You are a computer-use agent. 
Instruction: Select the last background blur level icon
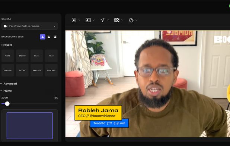55,37
